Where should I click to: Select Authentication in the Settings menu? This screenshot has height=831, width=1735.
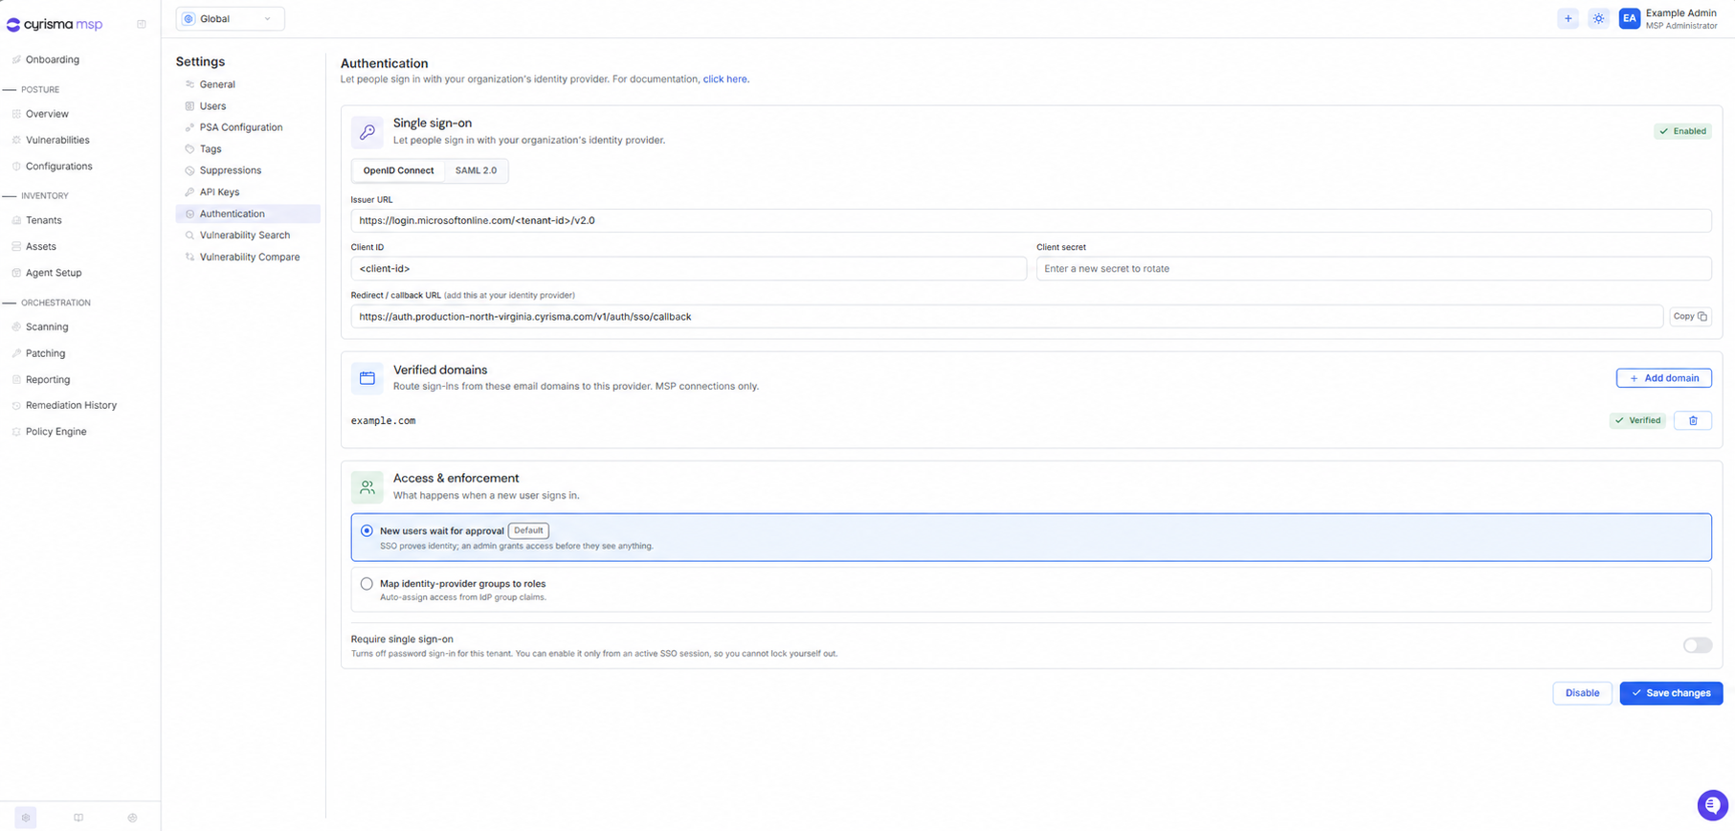[x=248, y=213]
